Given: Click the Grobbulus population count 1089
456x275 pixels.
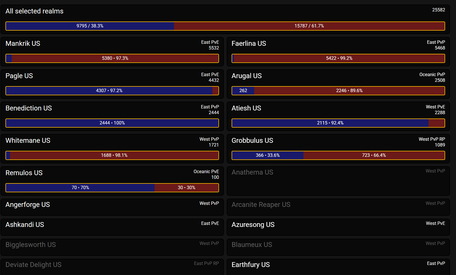Looking at the screenshot, I should coord(440,145).
